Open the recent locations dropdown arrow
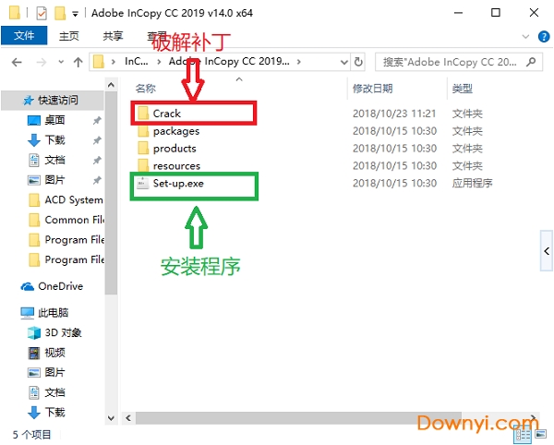 61,62
